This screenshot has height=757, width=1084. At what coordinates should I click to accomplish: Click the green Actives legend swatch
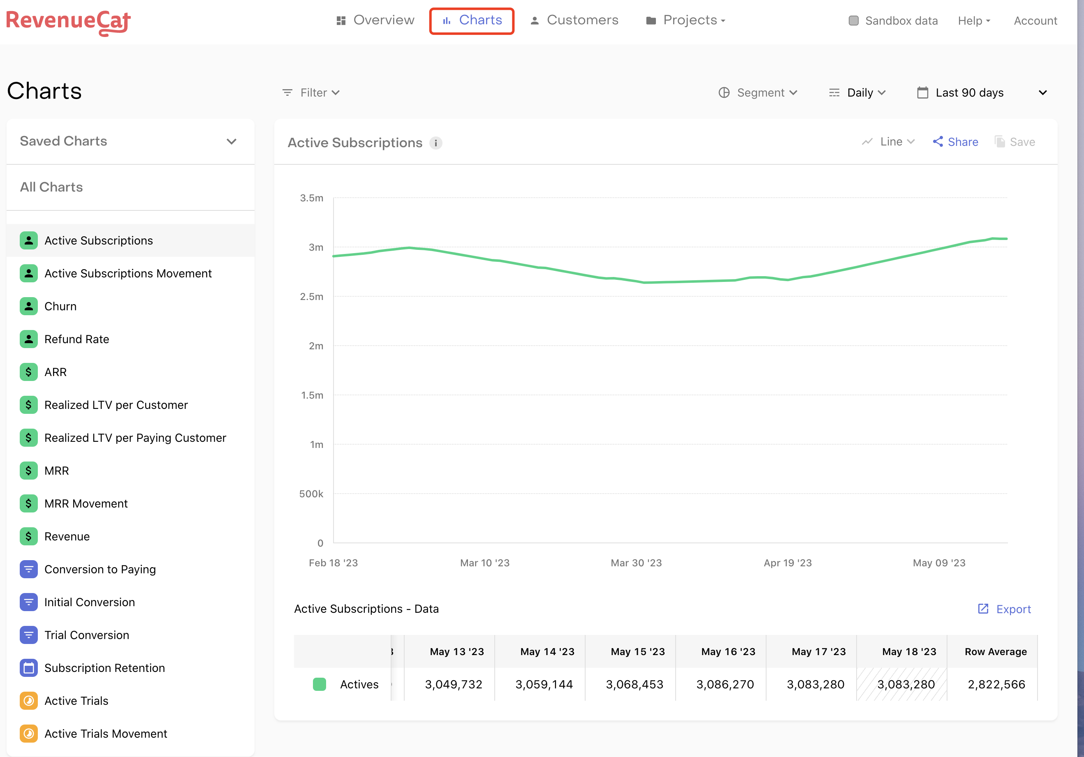coord(320,684)
